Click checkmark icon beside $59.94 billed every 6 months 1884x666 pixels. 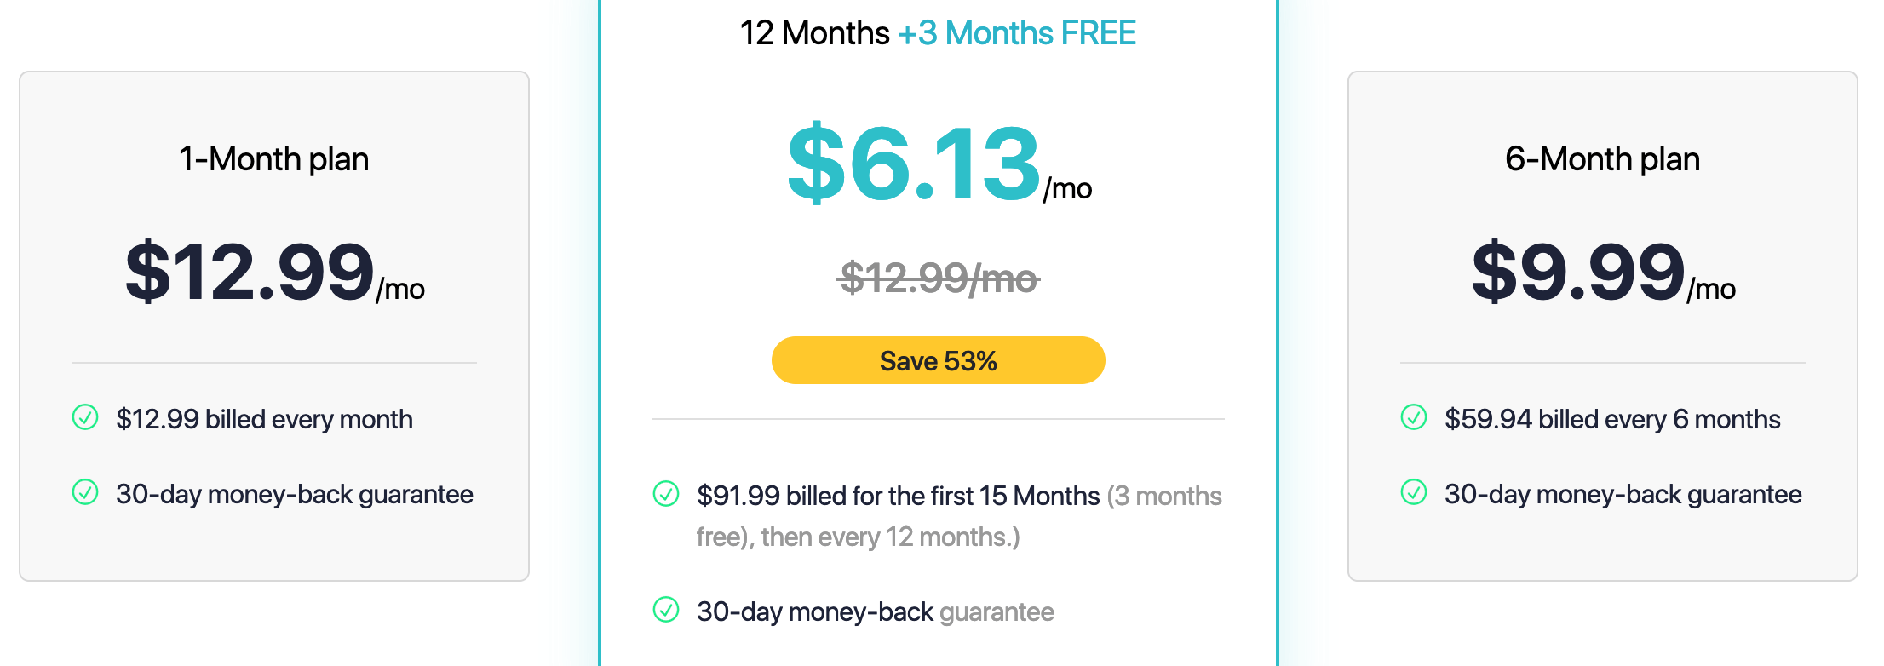[x=1414, y=417]
